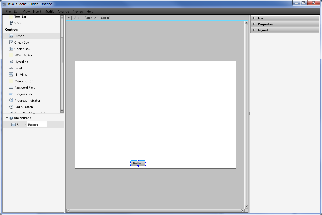Open the Arrange menu

[x=63, y=12]
